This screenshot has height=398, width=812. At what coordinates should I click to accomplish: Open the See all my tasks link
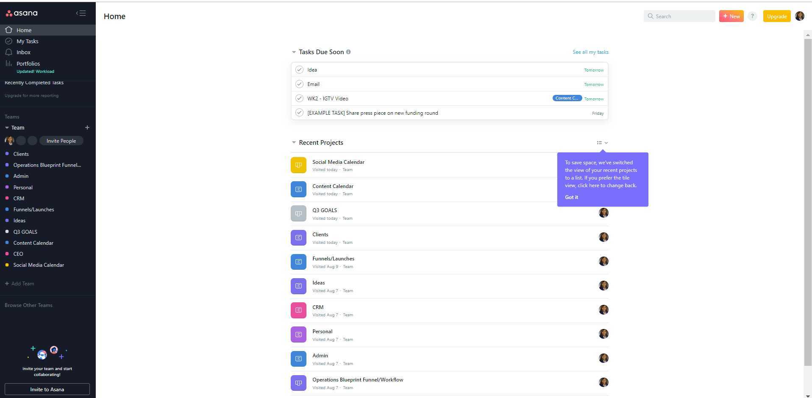tap(590, 52)
